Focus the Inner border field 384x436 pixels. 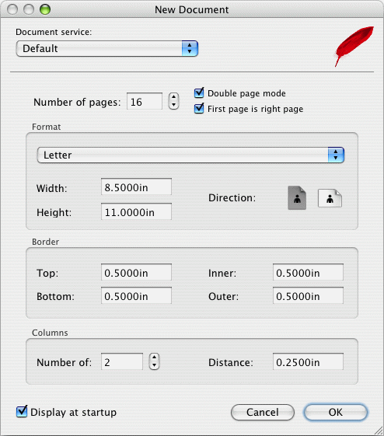[308, 272]
